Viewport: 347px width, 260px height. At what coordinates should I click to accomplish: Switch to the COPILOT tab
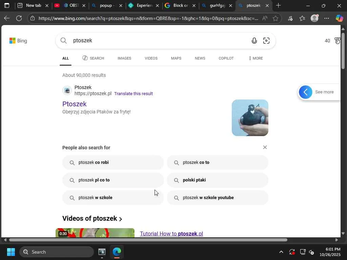point(226,58)
